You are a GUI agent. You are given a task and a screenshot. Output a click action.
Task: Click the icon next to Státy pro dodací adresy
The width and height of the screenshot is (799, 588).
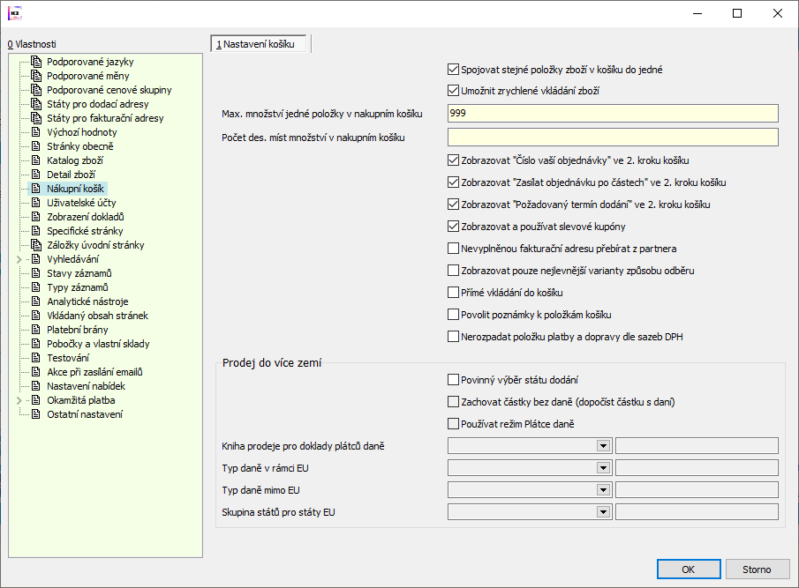coord(36,104)
